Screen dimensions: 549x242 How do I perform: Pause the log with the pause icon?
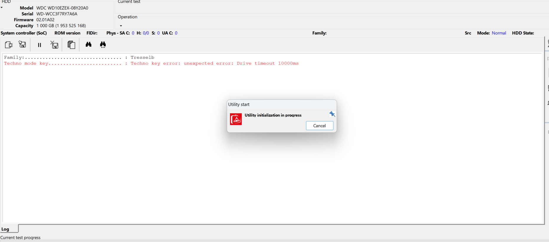click(x=40, y=45)
